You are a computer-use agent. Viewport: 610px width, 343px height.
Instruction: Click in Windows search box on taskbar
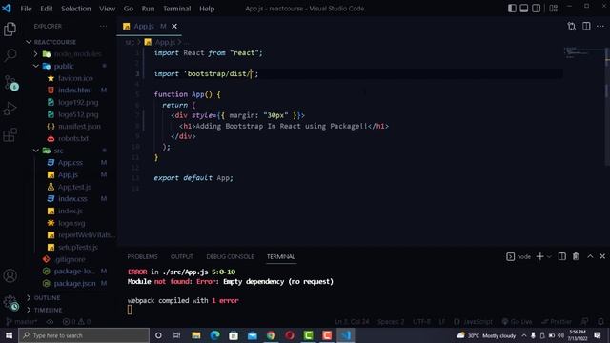pos(84,335)
